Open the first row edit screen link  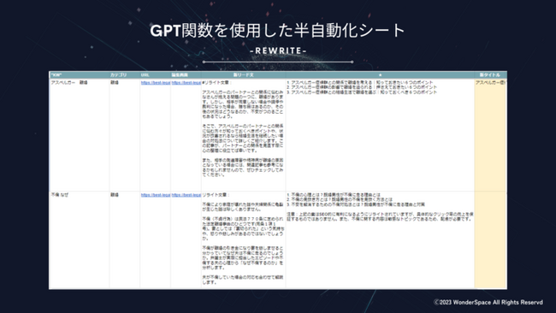point(186,83)
